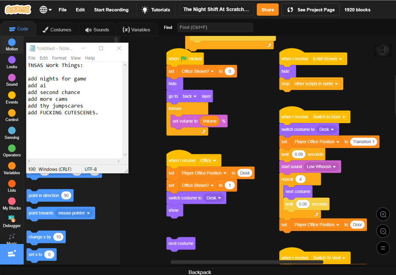Open the Backpack panel

[199, 272]
